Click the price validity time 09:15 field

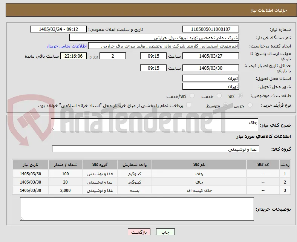(x=153, y=68)
